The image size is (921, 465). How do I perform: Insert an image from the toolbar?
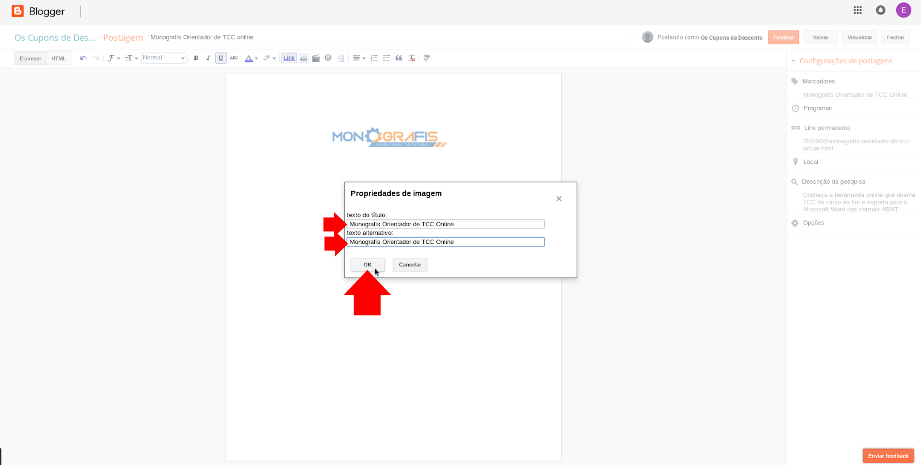point(303,58)
